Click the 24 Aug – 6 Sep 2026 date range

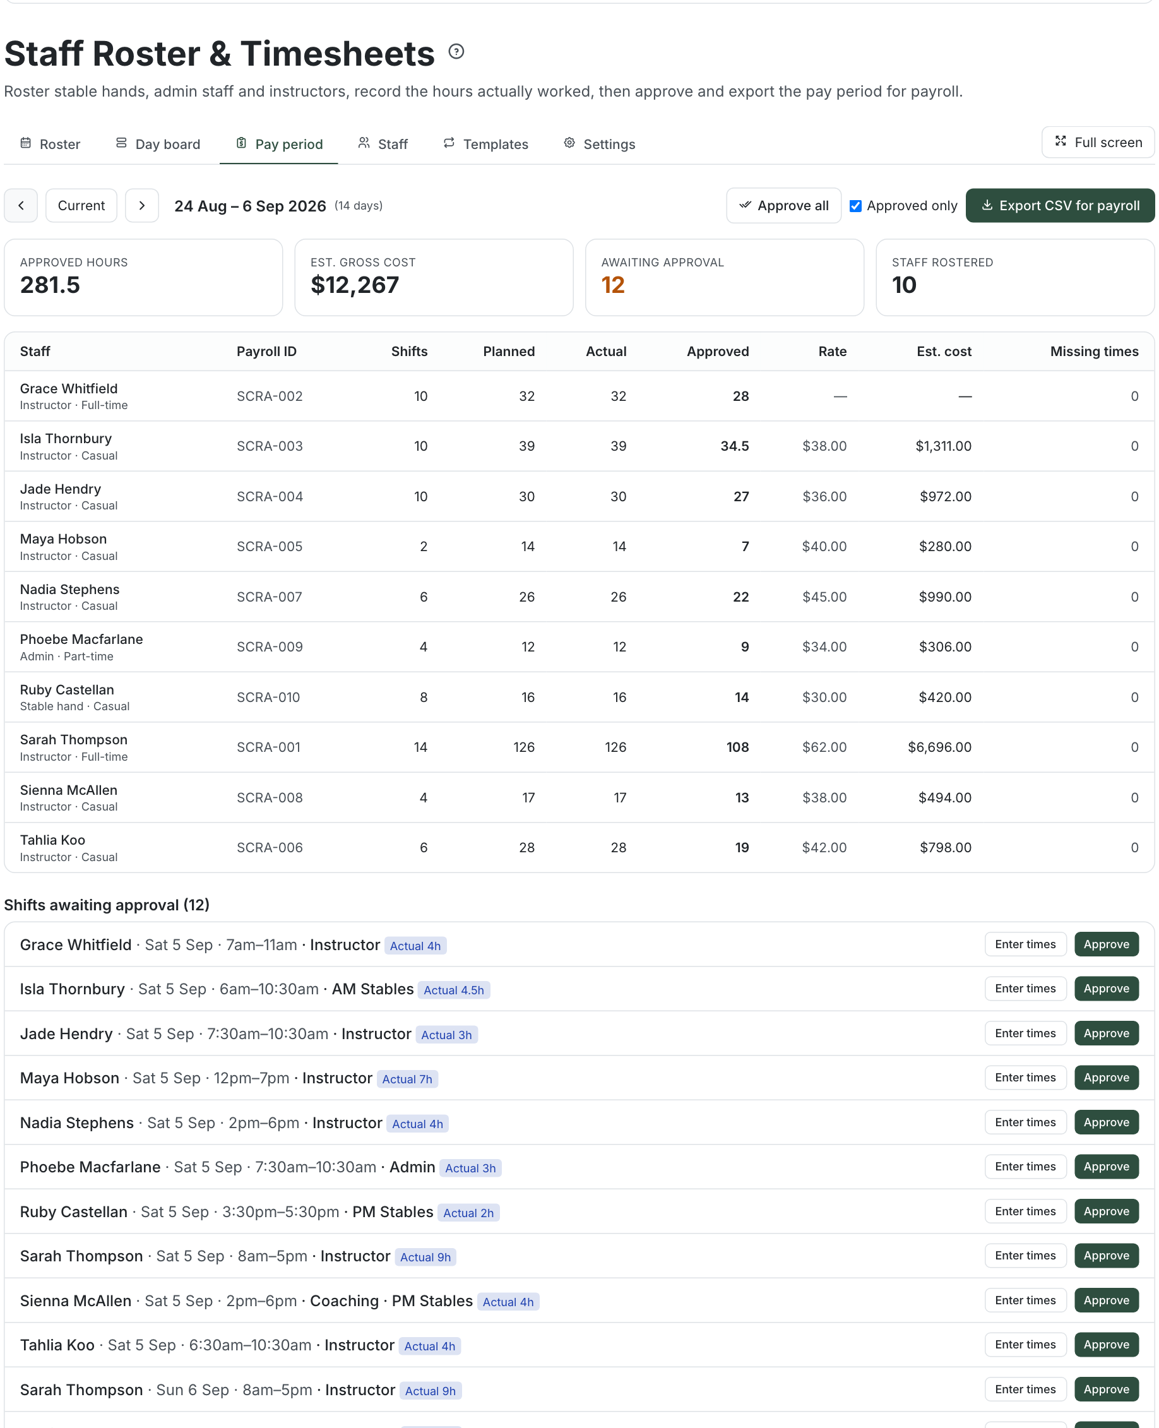pos(251,206)
